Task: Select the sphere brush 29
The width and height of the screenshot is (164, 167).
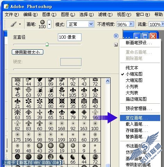Action: click(x=51, y=148)
